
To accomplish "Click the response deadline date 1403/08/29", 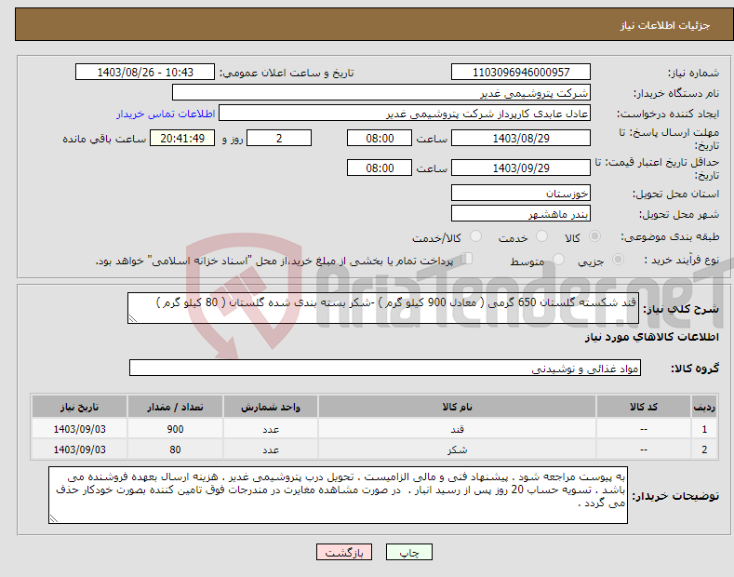I will click(521, 138).
